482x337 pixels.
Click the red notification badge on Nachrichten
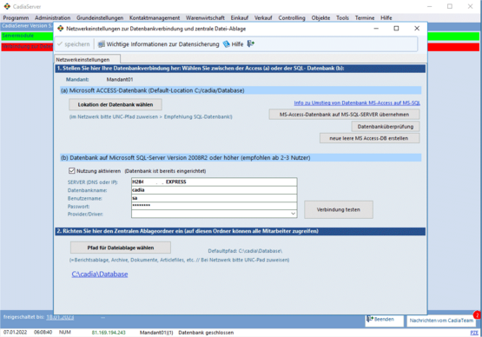478,315
